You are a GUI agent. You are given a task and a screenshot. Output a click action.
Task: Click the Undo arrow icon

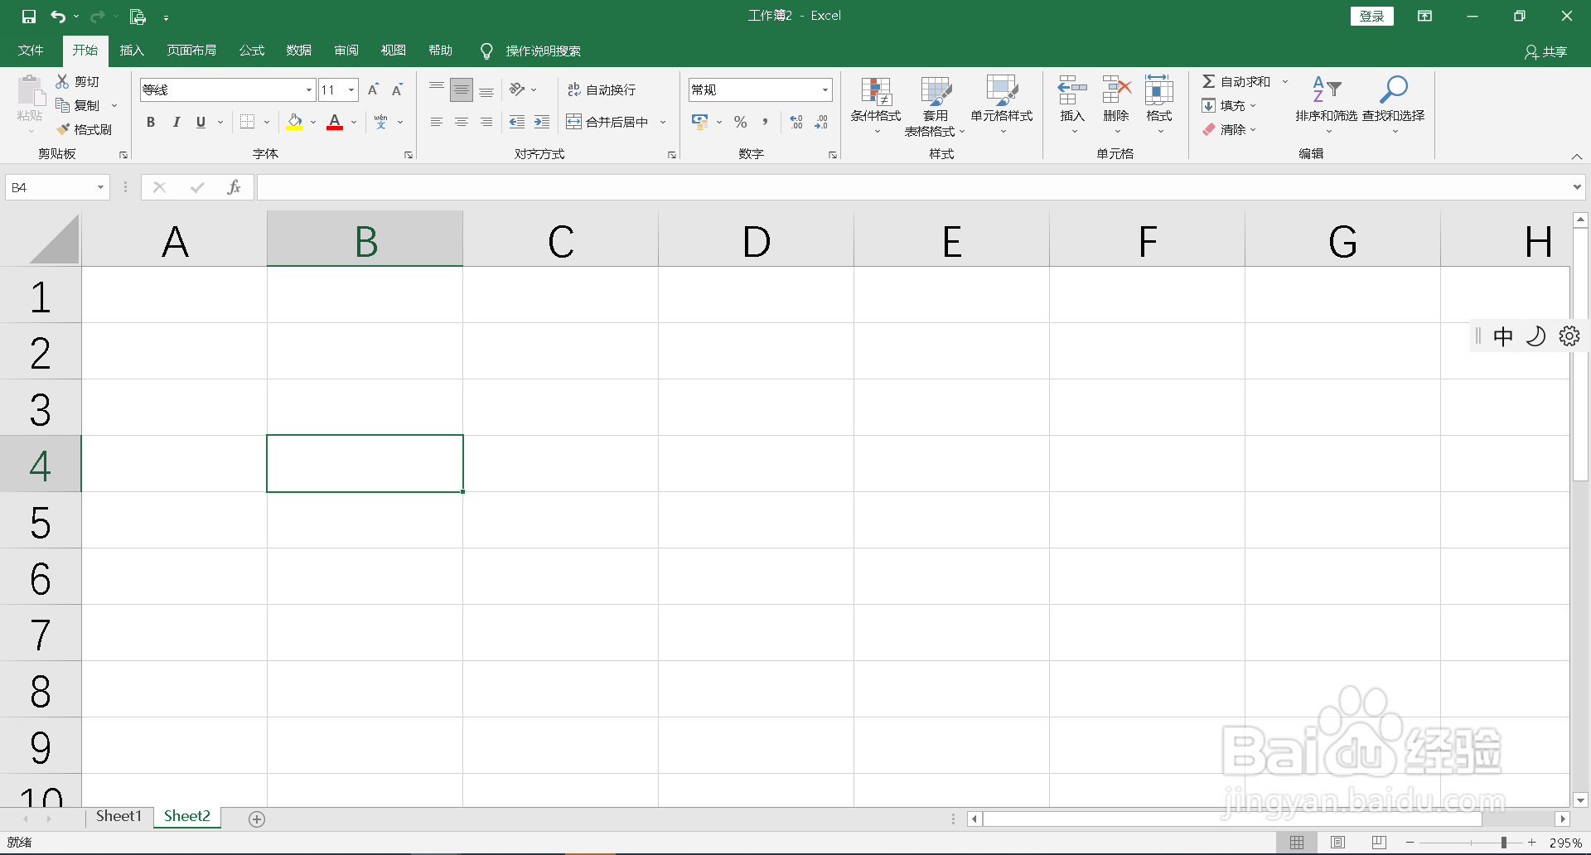click(57, 16)
